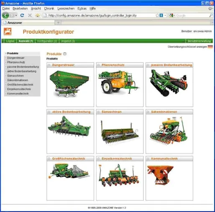Click Einzelkornsätechnik in the sidebar

pos(19,89)
